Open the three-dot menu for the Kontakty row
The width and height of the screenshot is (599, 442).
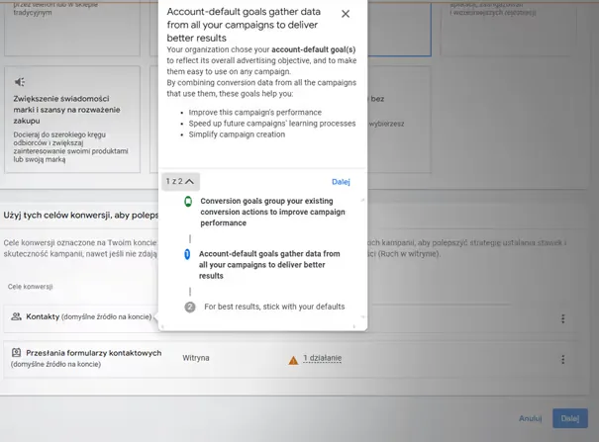[562, 318]
